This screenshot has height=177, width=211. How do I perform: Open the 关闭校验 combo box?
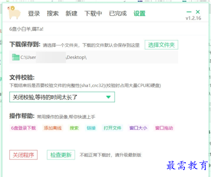coord(62,97)
